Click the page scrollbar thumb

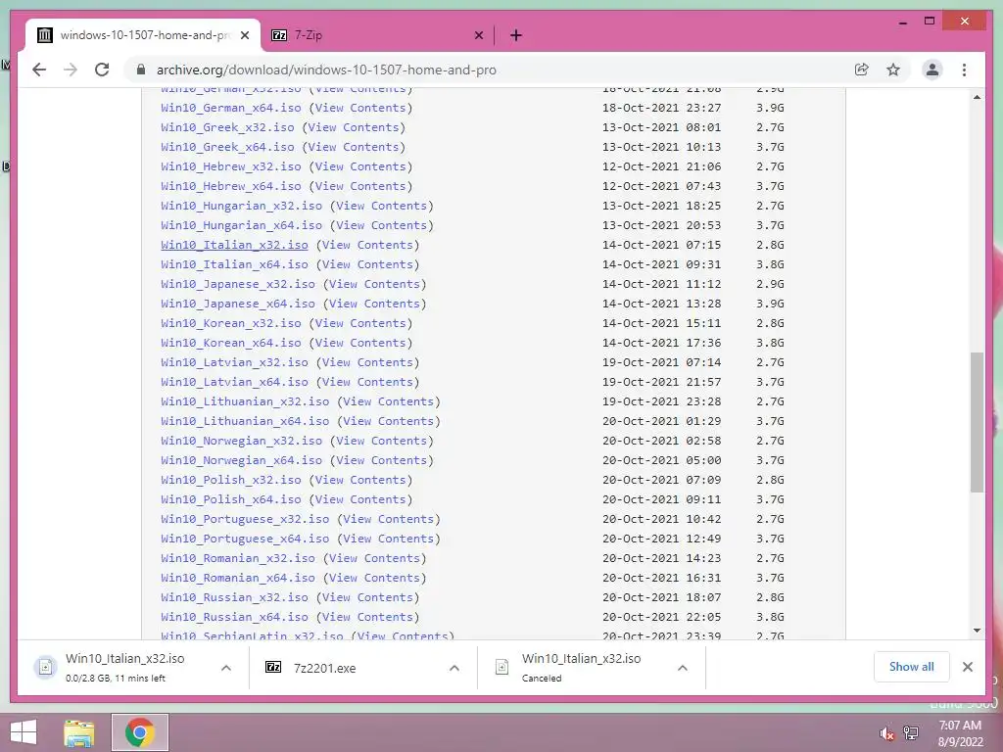(977, 422)
